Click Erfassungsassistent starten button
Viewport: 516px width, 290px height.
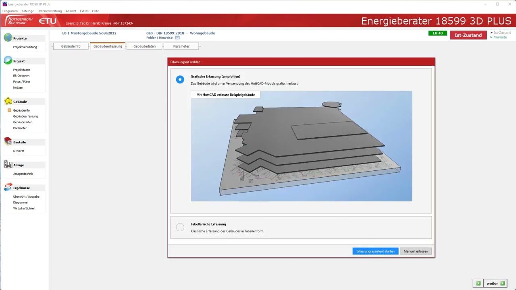tap(375, 251)
